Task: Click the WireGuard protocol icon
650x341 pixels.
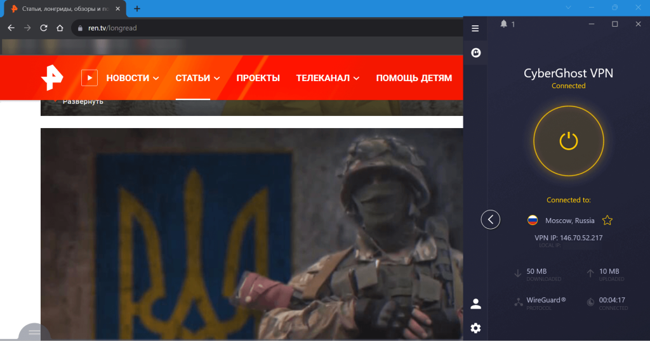Action: click(519, 302)
